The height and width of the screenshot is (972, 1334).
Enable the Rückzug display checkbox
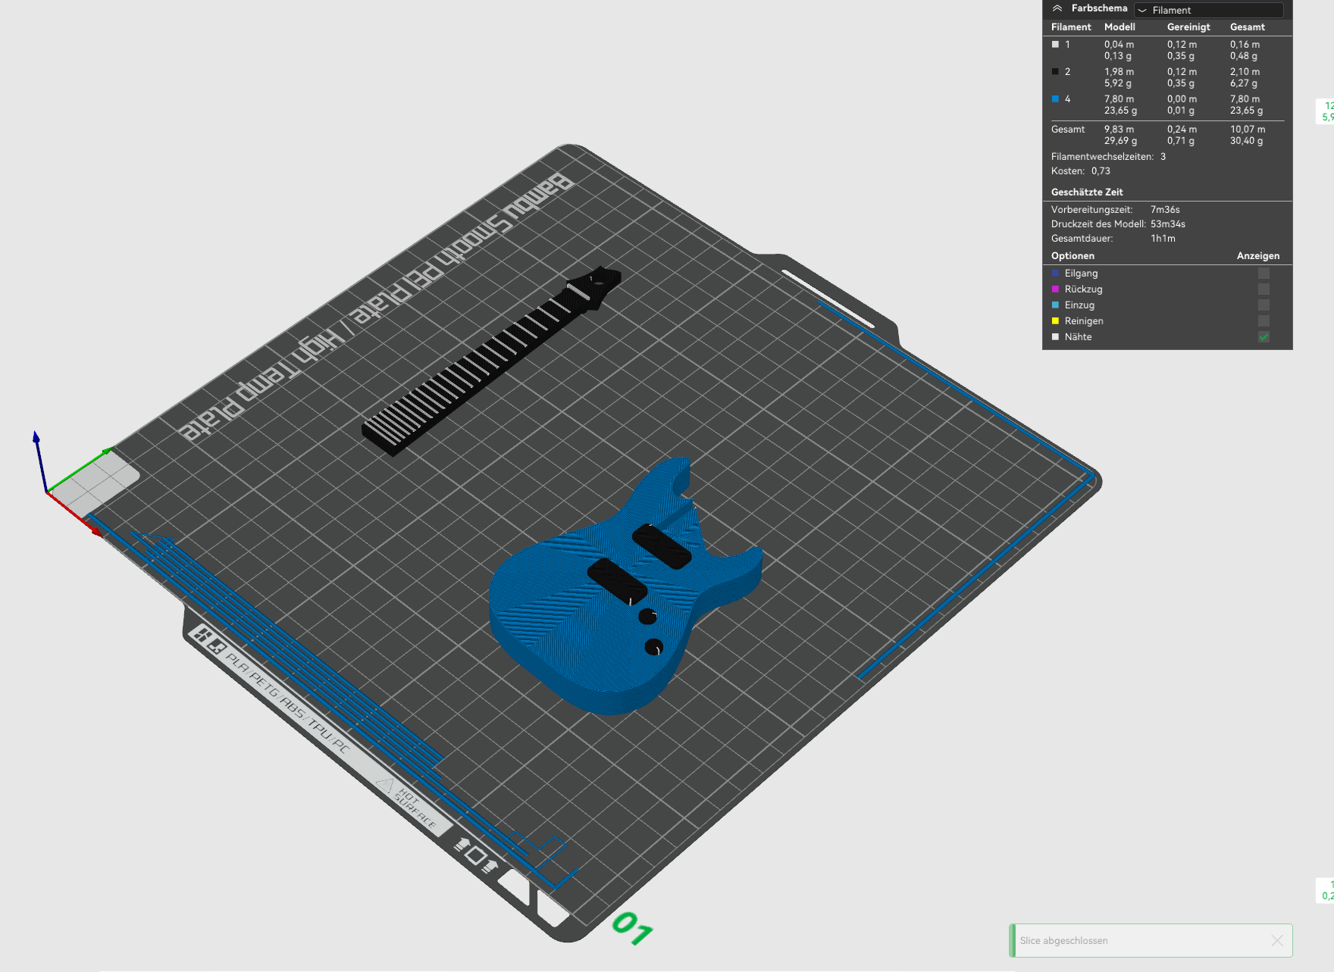1264,289
